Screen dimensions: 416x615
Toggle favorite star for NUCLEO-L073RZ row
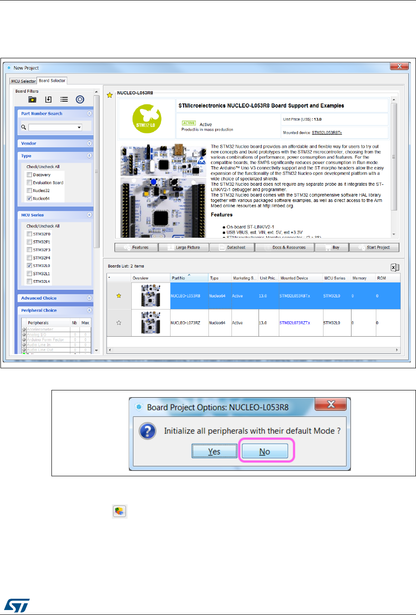tap(119, 323)
